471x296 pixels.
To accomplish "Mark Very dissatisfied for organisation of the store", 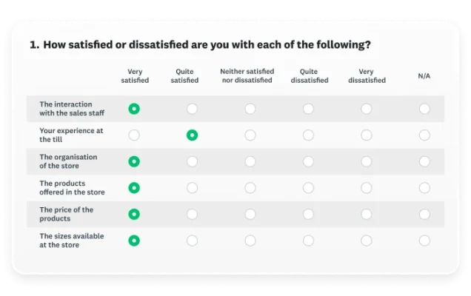I will [367, 161].
